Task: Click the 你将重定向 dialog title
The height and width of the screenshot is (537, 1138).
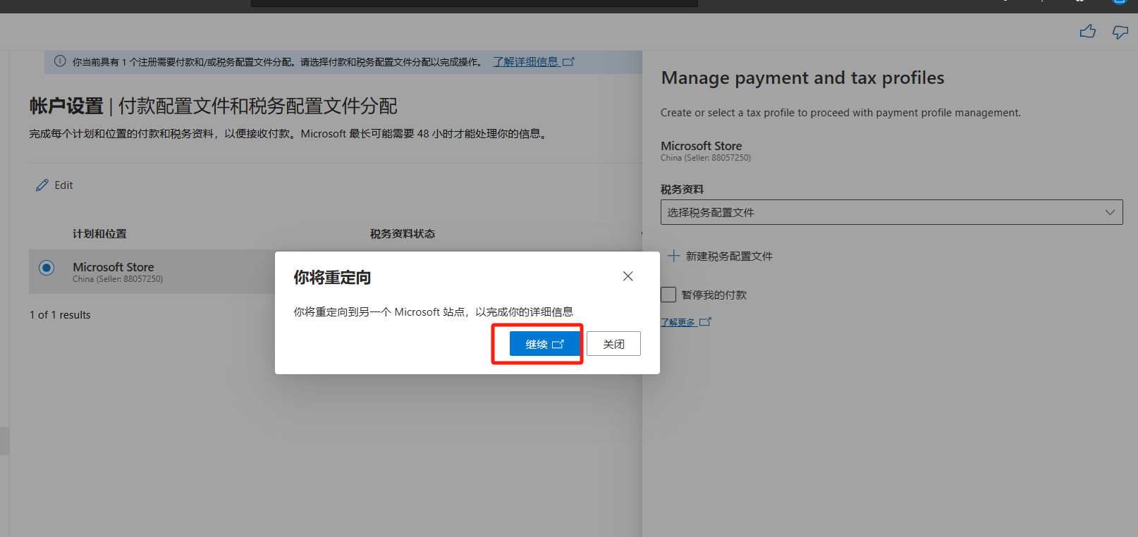Action: (x=332, y=278)
